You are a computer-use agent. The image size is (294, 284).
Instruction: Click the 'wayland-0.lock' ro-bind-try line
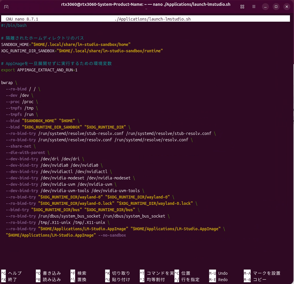102,203
